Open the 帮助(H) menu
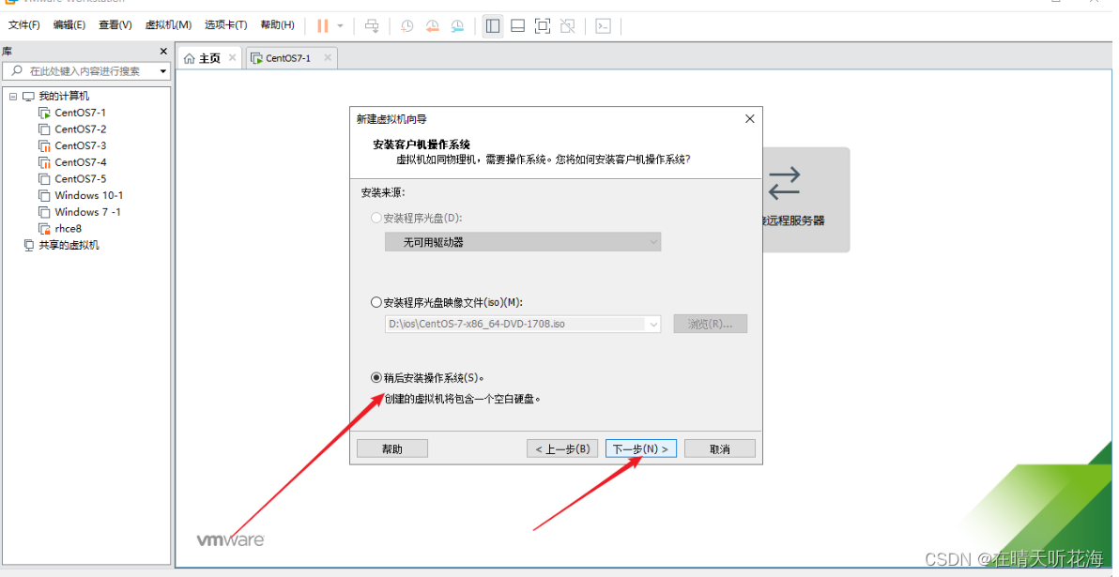The width and height of the screenshot is (1119, 577). click(278, 25)
